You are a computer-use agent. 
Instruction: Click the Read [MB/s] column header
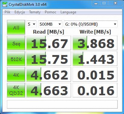(x=48, y=32)
